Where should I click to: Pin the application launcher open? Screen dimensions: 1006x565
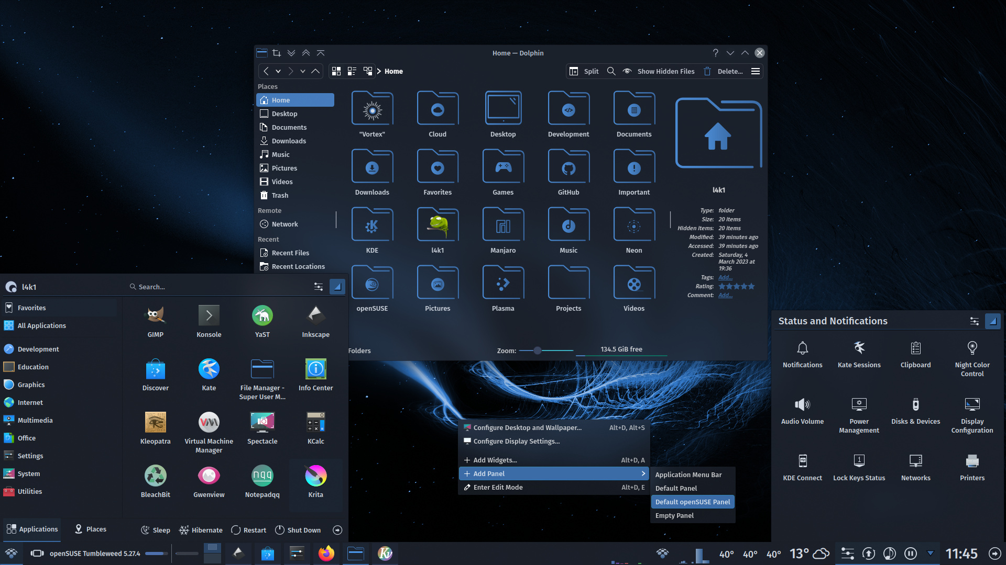[337, 287]
